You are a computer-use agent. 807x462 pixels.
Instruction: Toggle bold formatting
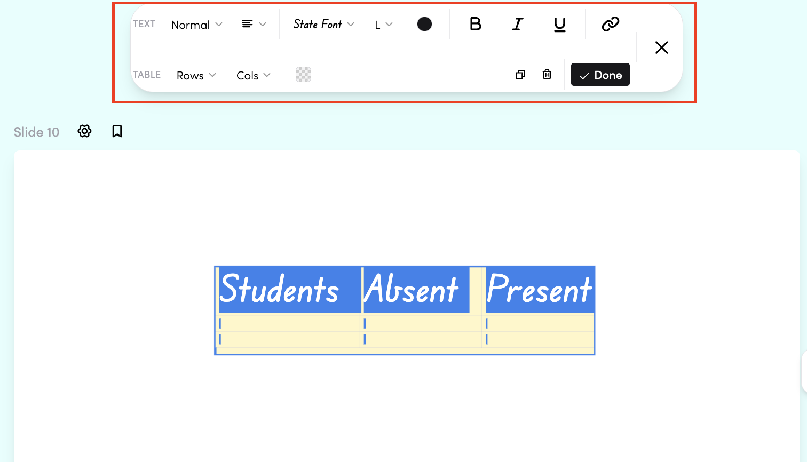pyautogui.click(x=475, y=24)
